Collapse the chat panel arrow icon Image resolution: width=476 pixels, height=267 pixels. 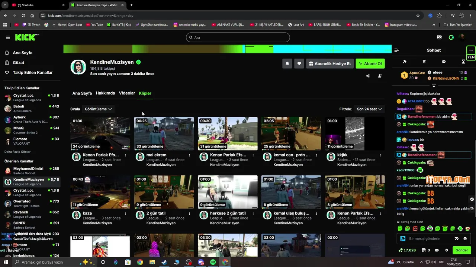tap(396, 50)
